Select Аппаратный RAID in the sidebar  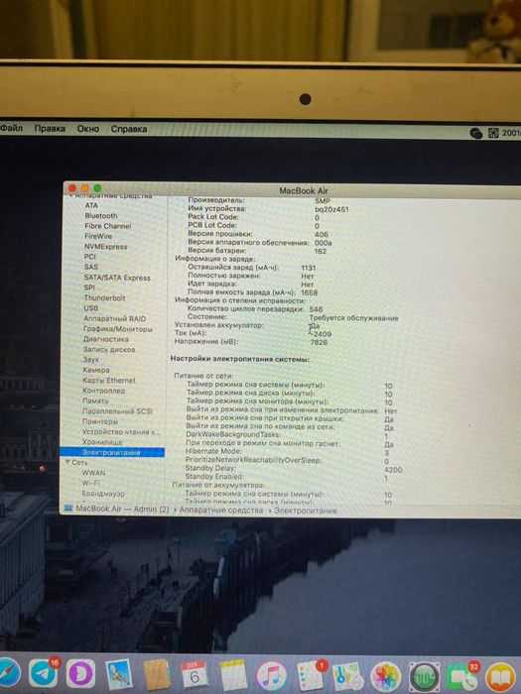[x=114, y=318]
